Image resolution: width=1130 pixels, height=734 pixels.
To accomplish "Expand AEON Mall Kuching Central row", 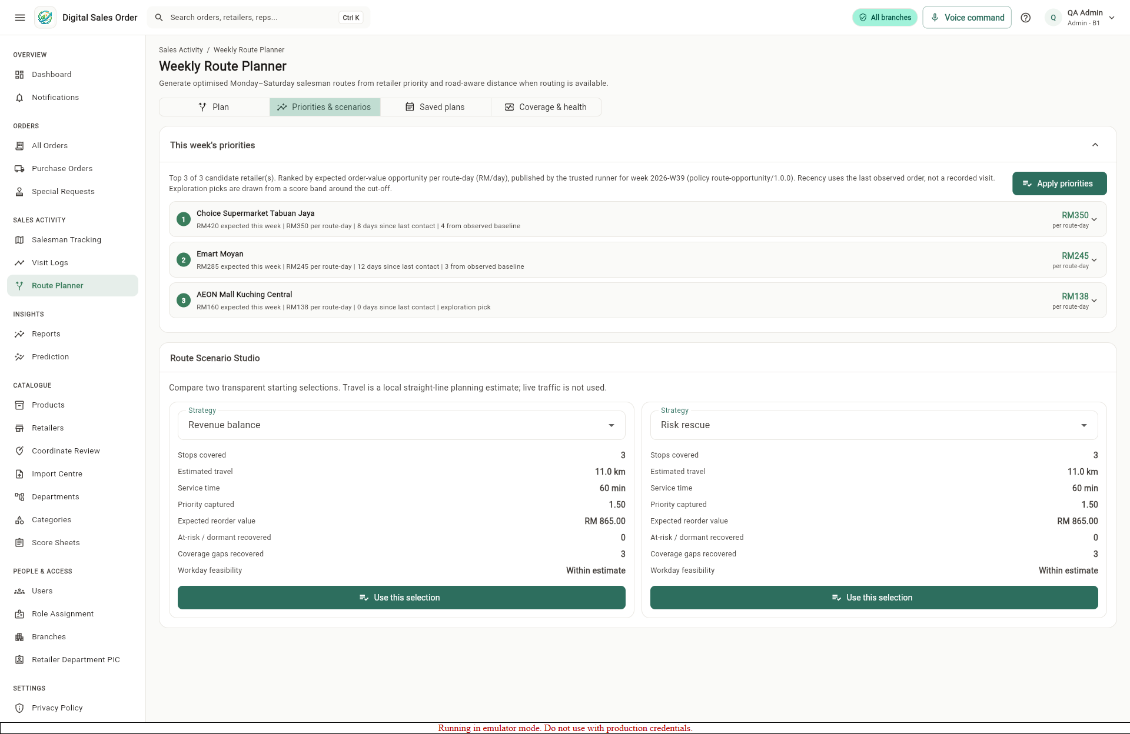I will (x=637, y=301).
